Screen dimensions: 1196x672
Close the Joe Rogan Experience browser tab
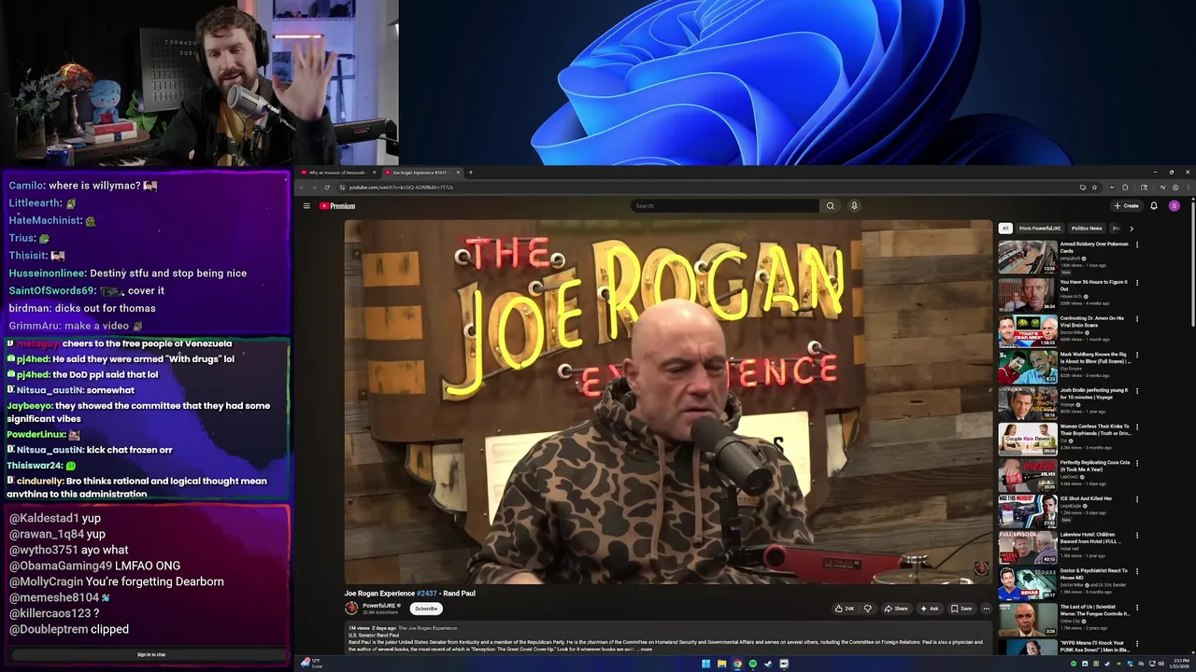point(458,173)
